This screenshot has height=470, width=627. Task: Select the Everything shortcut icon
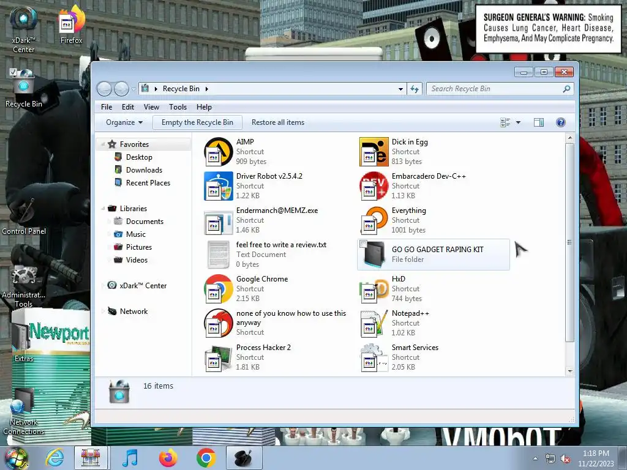click(x=374, y=220)
